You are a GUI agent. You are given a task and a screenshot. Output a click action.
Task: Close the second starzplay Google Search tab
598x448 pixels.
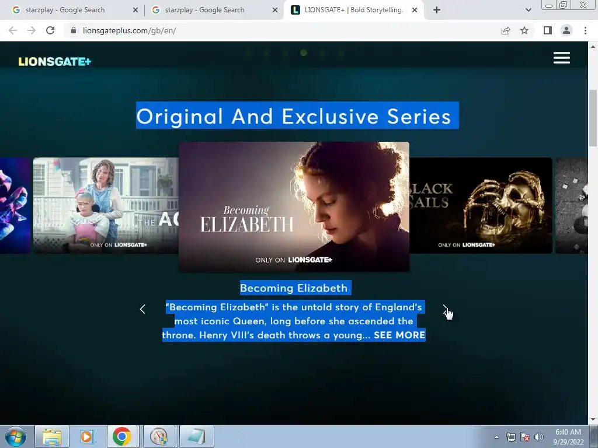point(275,10)
